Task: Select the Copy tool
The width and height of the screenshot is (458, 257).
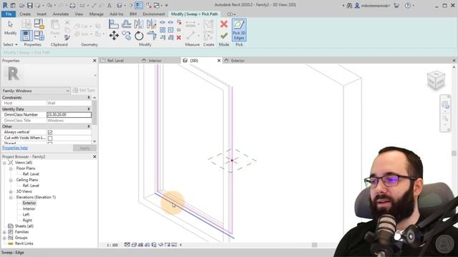Action: (x=127, y=36)
